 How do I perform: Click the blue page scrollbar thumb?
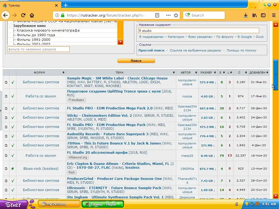coord(276,75)
